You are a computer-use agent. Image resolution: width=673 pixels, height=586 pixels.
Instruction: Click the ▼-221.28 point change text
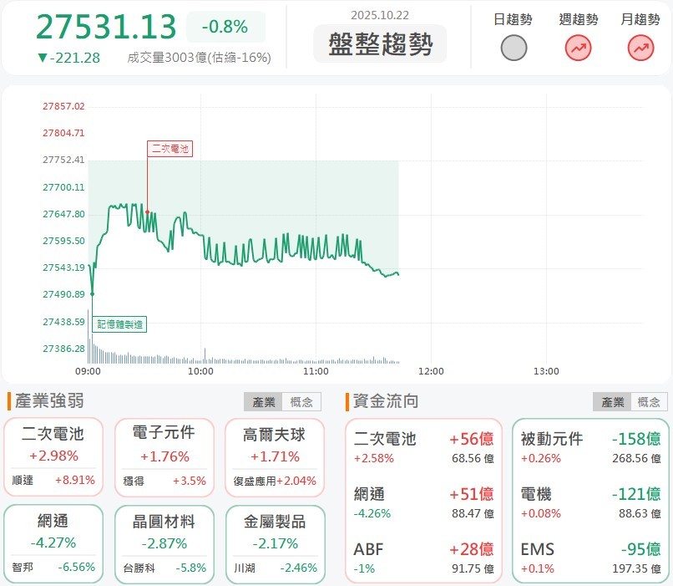pos(68,58)
